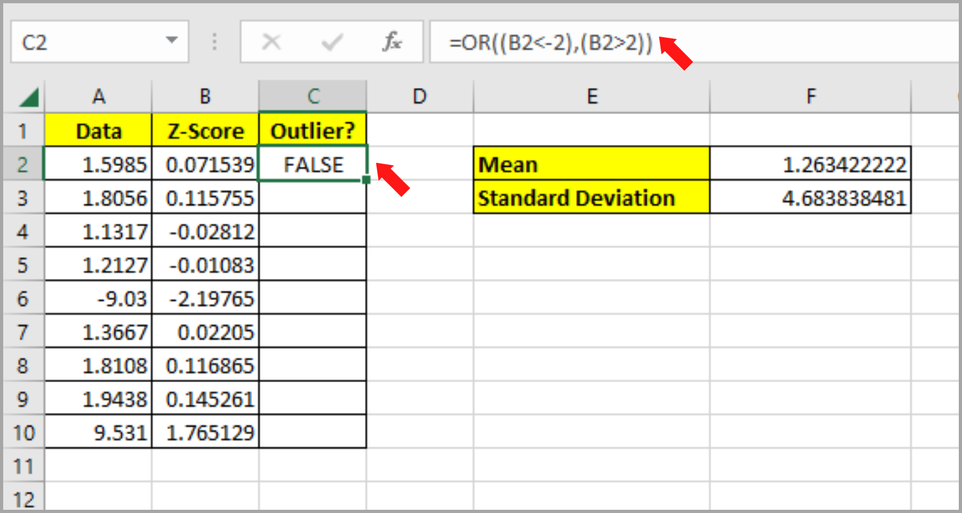The width and height of the screenshot is (962, 513).
Task: Click the standard deviation value 4.683838481
Action: [x=810, y=198]
